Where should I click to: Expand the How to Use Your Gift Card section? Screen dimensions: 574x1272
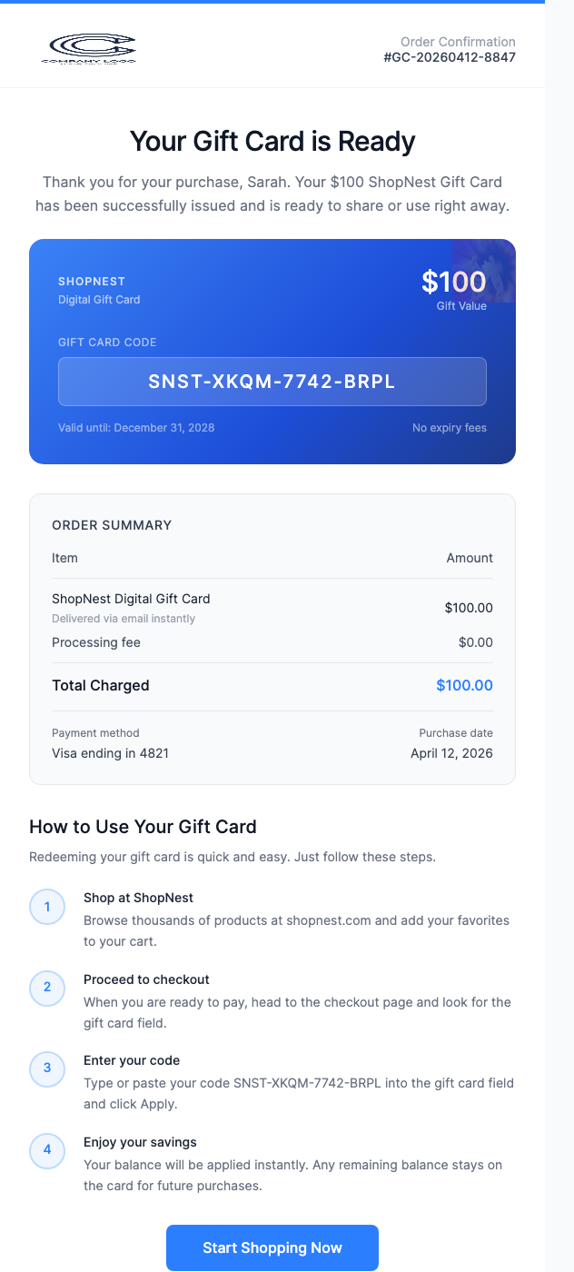click(143, 827)
